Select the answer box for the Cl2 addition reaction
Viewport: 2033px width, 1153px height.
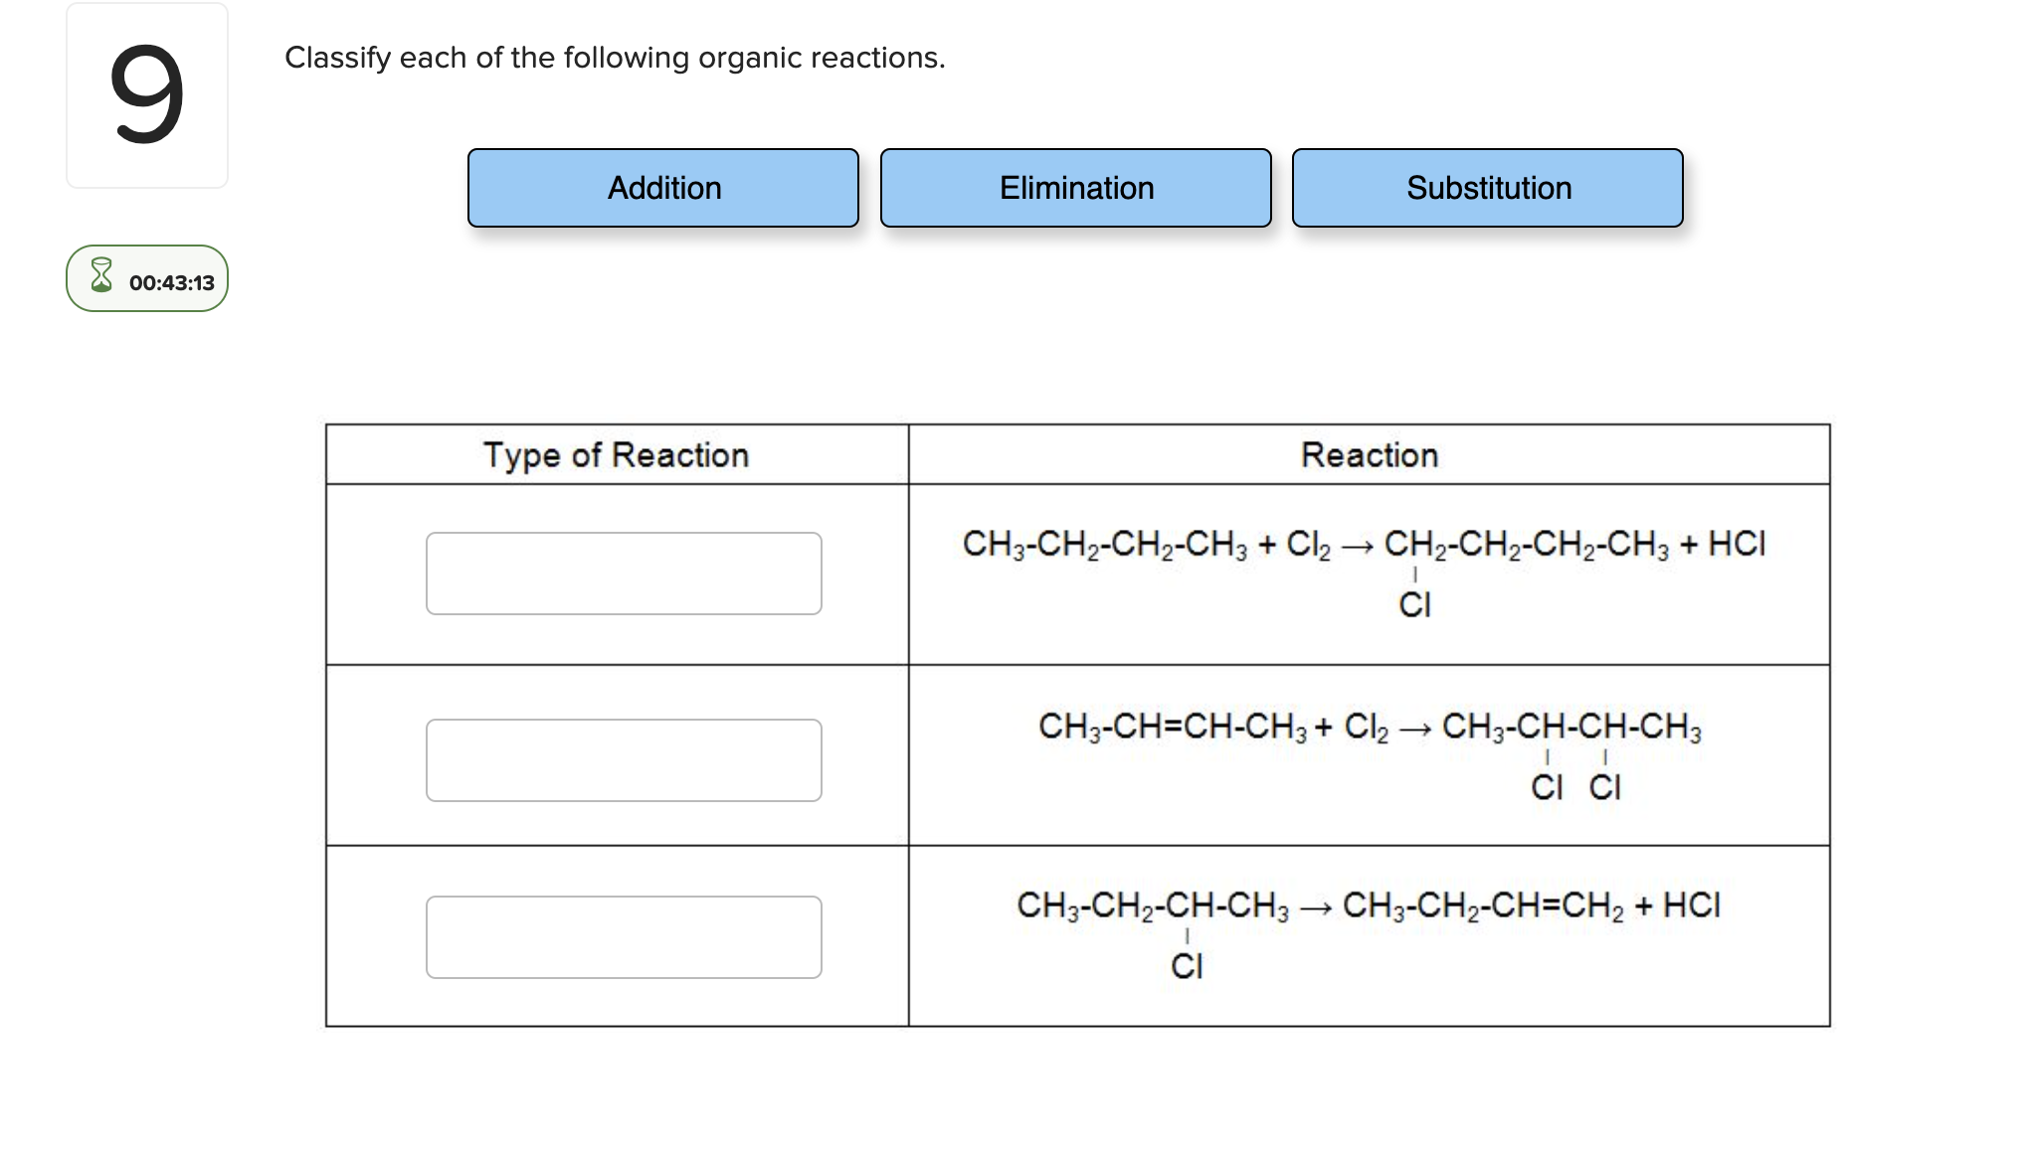[624, 760]
